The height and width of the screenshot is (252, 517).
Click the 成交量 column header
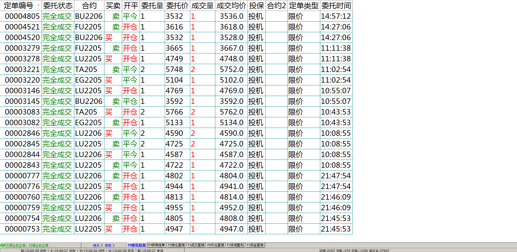[202, 5]
